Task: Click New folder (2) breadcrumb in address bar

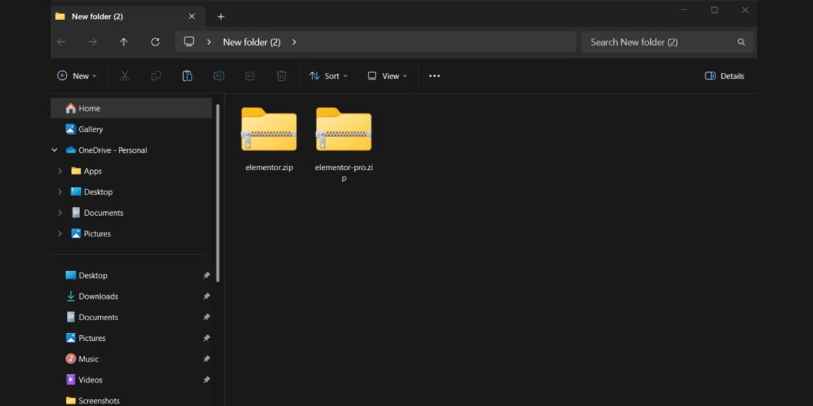Action: [x=252, y=42]
